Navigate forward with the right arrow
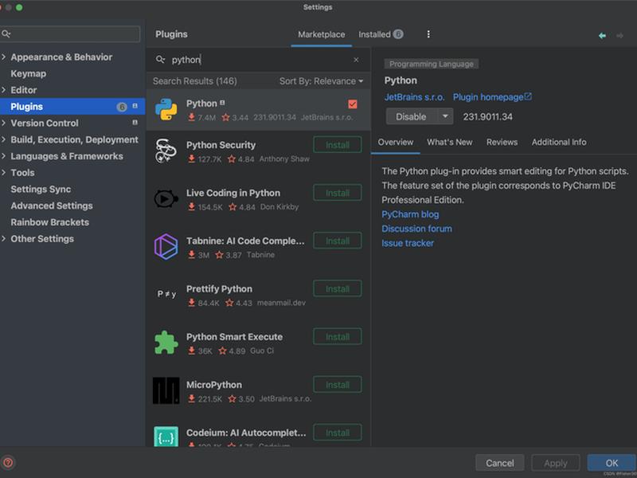Image resolution: width=637 pixels, height=478 pixels. [x=619, y=36]
